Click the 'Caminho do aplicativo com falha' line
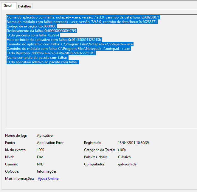 click(x=70, y=44)
